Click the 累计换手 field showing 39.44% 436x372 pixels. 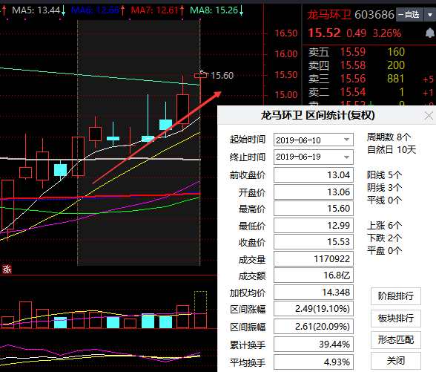pyautogui.click(x=314, y=345)
